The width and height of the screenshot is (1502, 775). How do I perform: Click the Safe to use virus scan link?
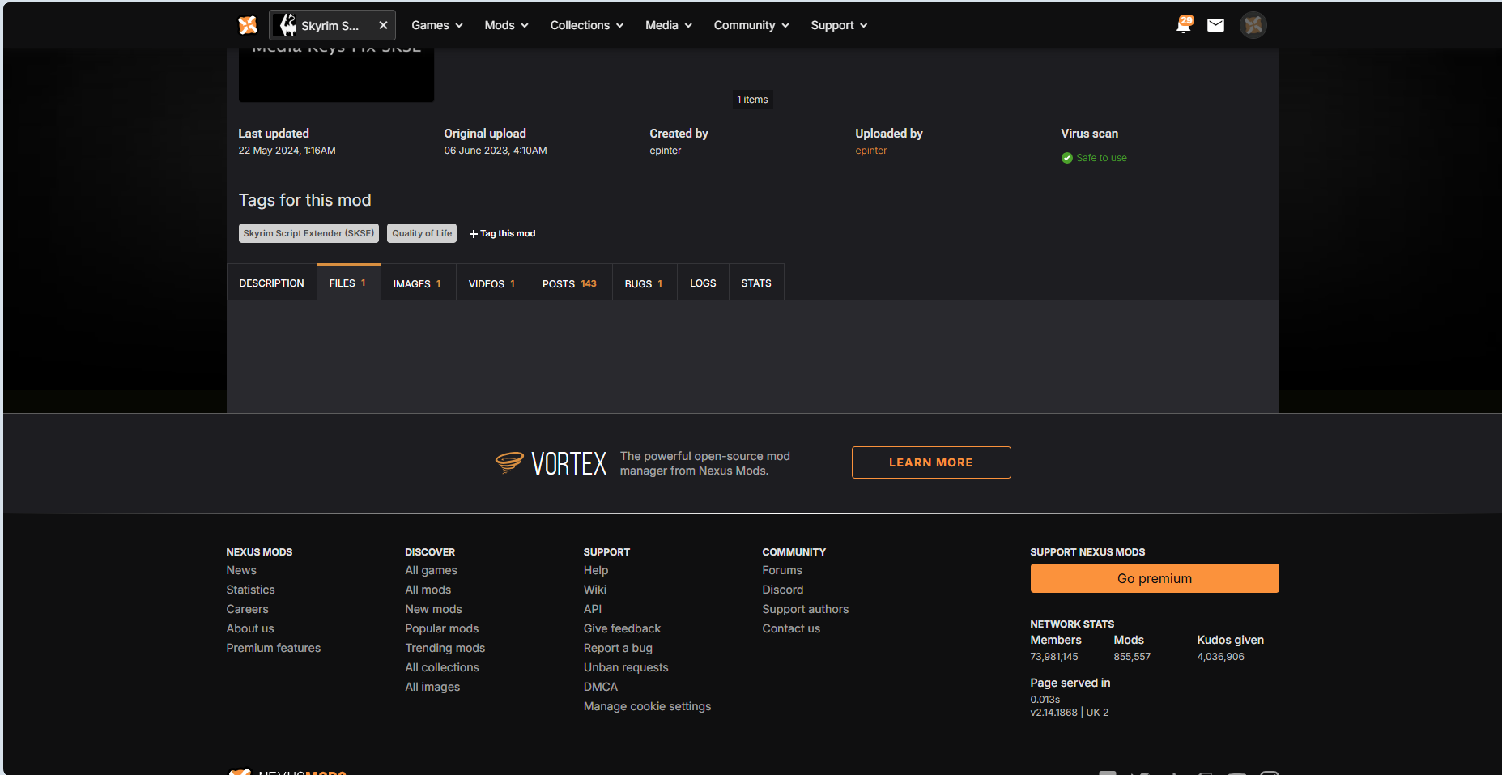1094,158
